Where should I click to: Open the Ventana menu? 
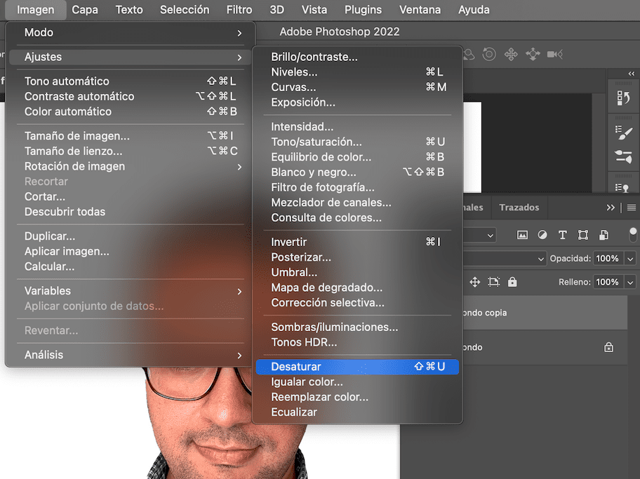[x=420, y=10]
